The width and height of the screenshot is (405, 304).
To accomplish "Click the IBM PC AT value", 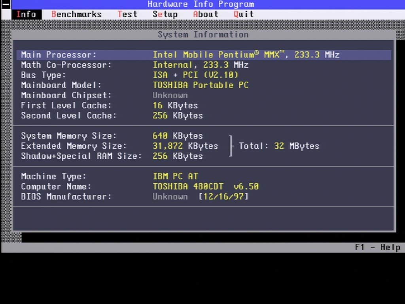I will 175,176.
